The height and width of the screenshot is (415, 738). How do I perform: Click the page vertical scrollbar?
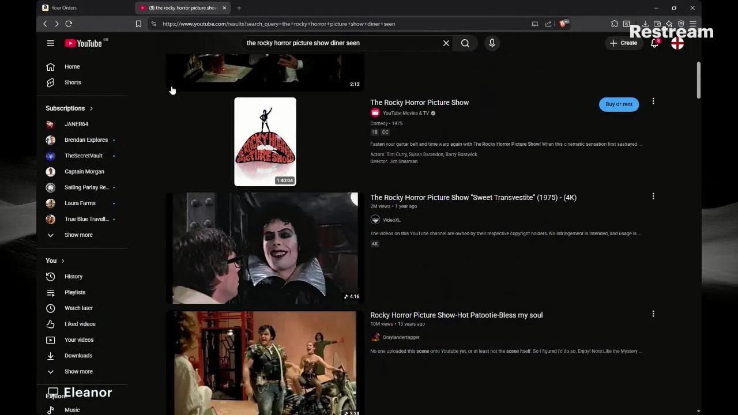pyautogui.click(x=699, y=81)
